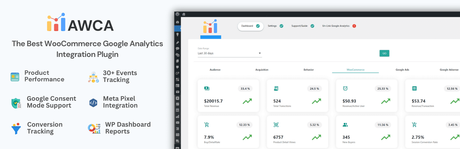
Task: Click the $50.93 value
Action: click(349, 101)
